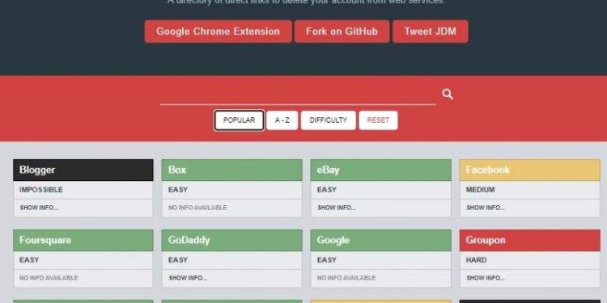Click Fork on GitHub button

[x=342, y=32]
